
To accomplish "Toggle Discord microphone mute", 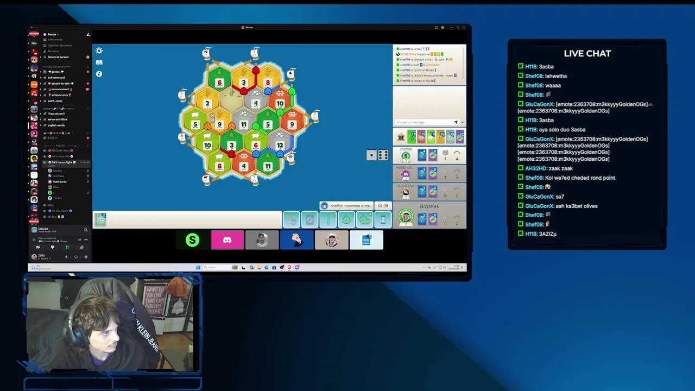I will point(66,257).
